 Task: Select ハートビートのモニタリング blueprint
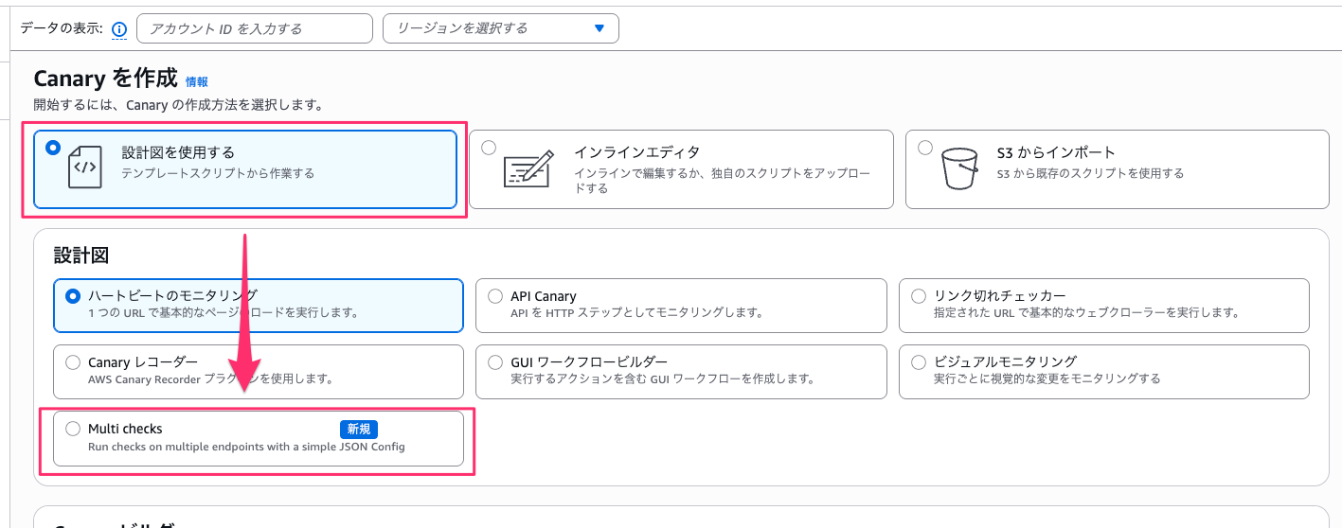pos(73,296)
